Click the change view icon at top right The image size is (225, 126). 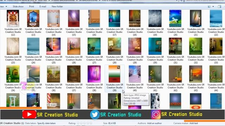(209, 7)
